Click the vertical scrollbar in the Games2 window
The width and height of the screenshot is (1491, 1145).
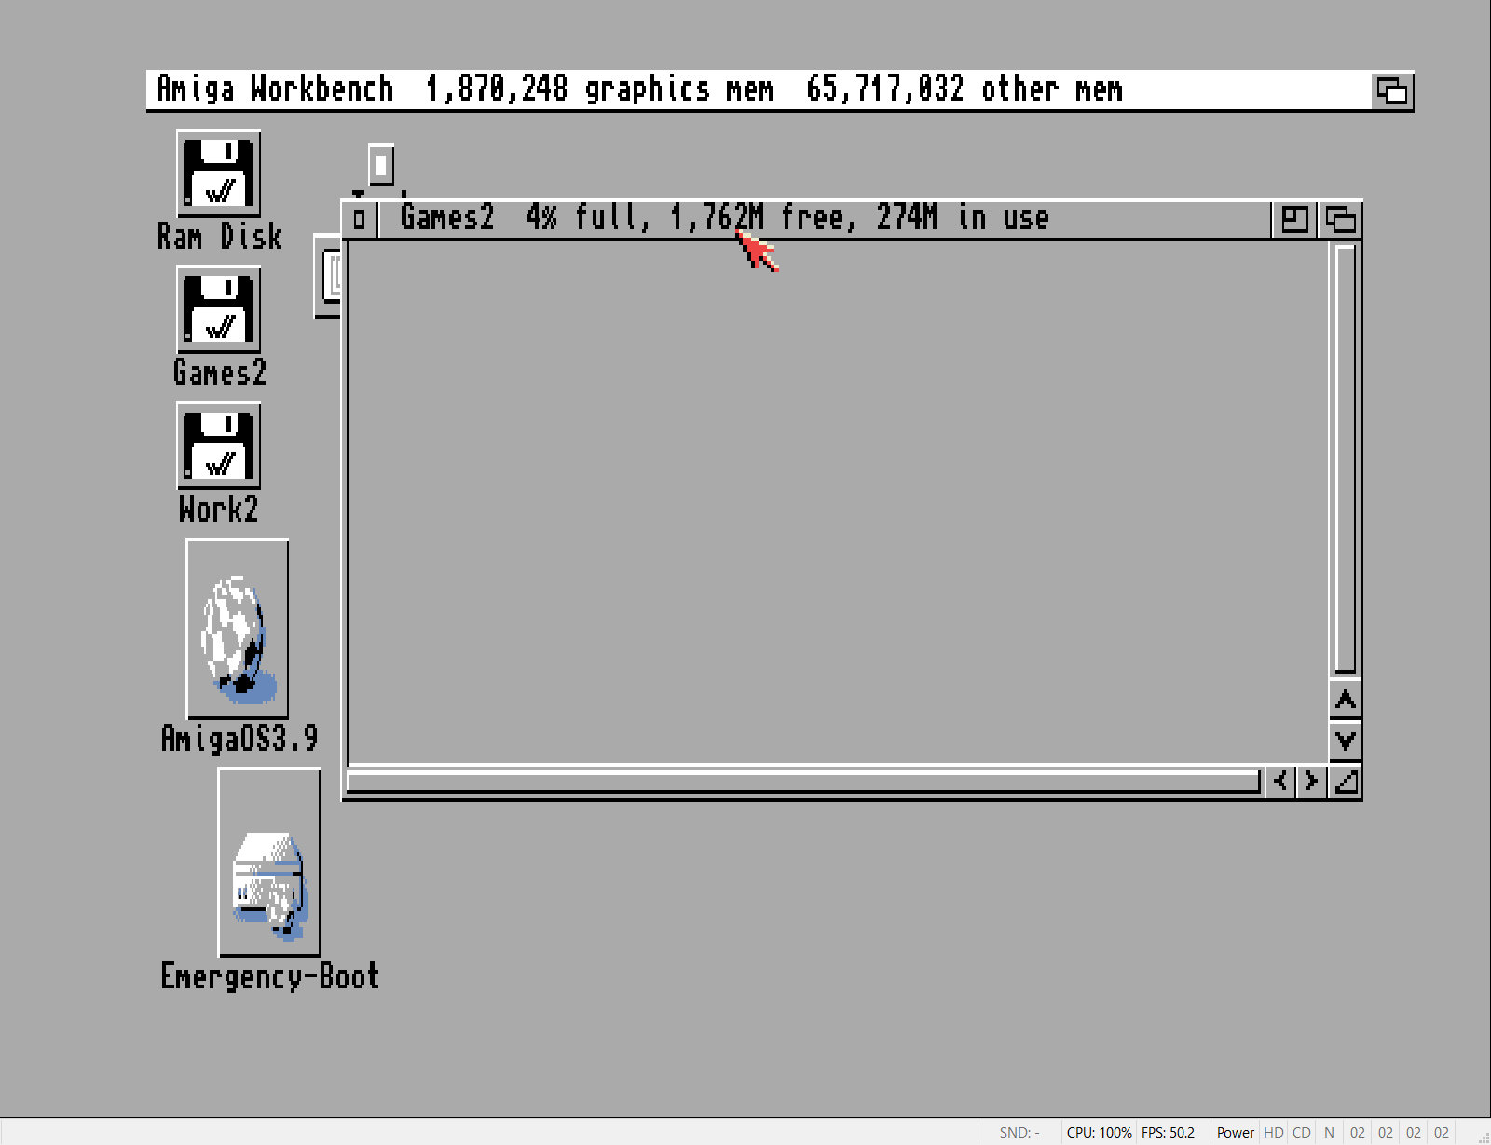pos(1345,458)
